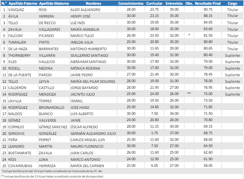Image resolution: width=244 pixels, height=179 pixels.
Task: Click the name 'MARCO TULIO'
Action: 82,36
